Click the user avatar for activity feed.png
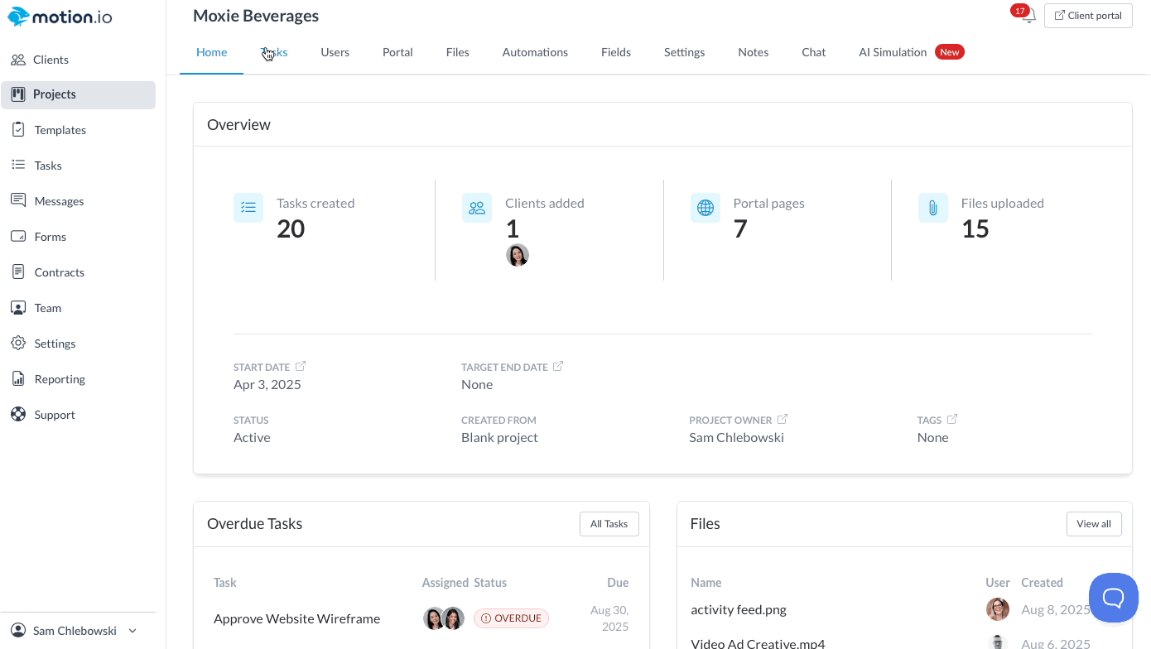 tap(998, 609)
